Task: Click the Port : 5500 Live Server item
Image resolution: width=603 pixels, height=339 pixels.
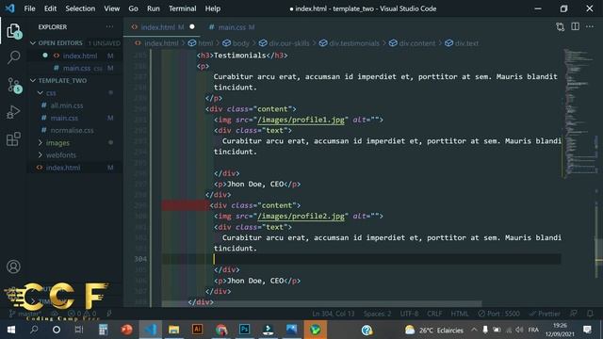Action: point(498,314)
